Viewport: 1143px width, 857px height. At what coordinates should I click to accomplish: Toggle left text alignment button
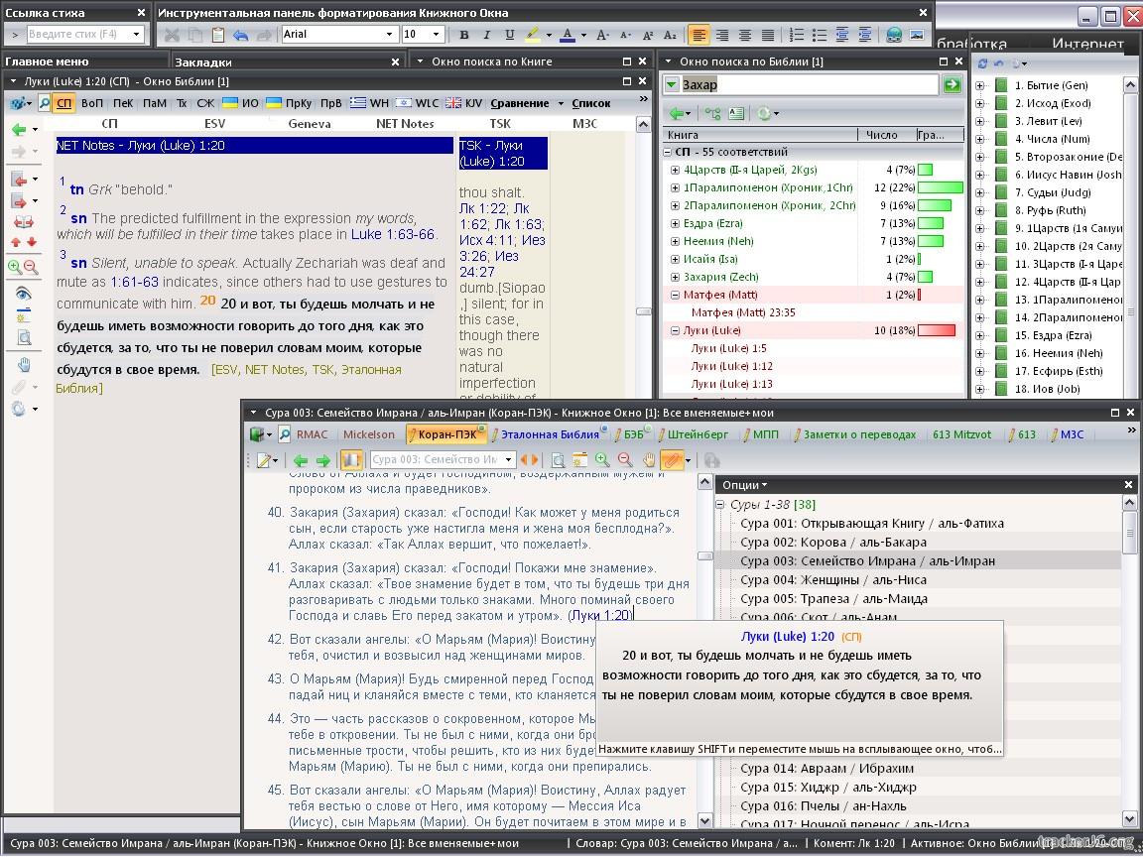(x=700, y=35)
